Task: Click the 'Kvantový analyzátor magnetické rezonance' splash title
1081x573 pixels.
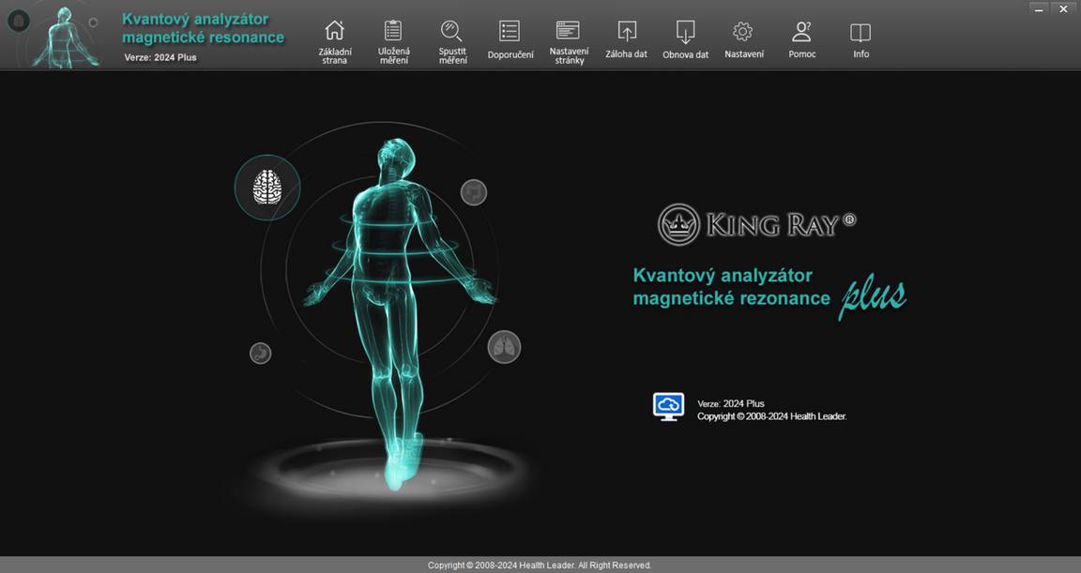Action: tap(732, 287)
